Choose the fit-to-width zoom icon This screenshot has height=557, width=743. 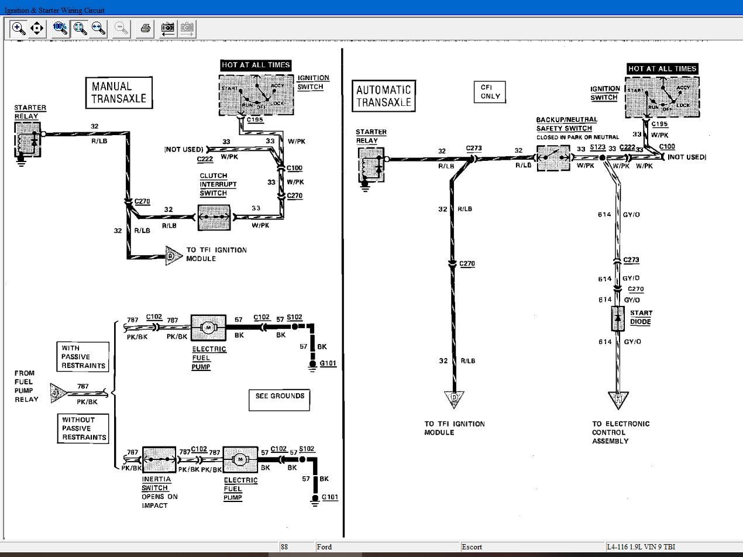tap(98, 28)
